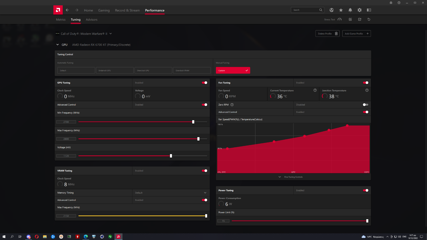Go back with the left arrow
427x240 pixels.
point(67,10)
